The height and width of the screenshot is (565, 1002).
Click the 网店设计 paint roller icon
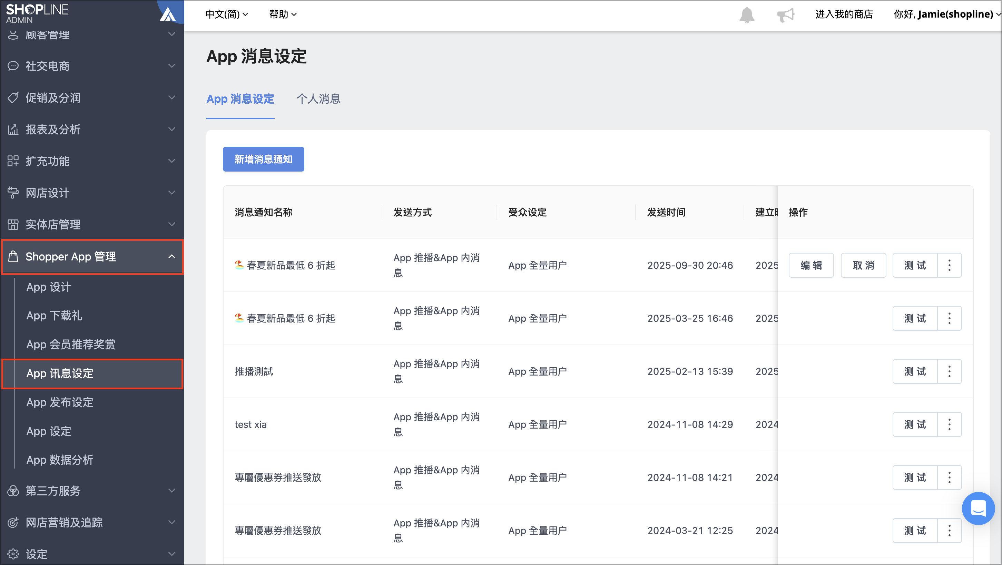(x=13, y=193)
